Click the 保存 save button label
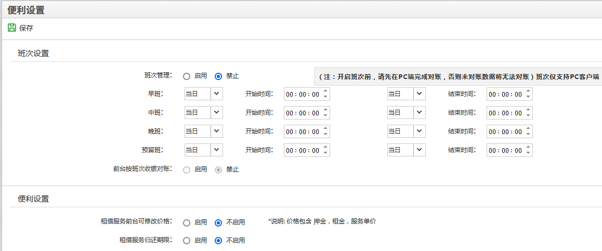Image resolution: width=602 pixels, height=251 pixels. [27, 28]
